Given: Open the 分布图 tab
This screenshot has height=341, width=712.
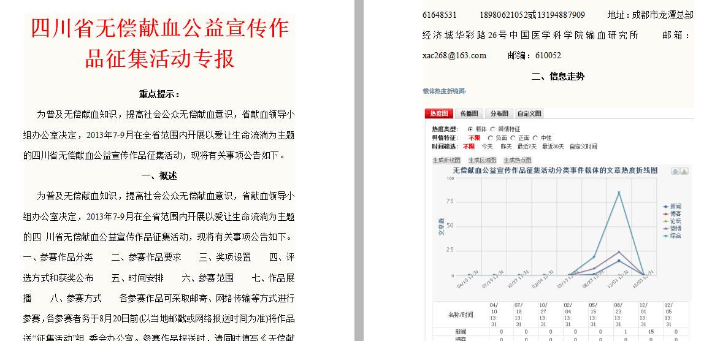Looking at the screenshot, I should (x=499, y=113).
